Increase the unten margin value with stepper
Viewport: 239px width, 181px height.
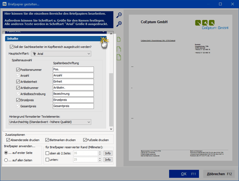pyautogui.click(x=100, y=159)
